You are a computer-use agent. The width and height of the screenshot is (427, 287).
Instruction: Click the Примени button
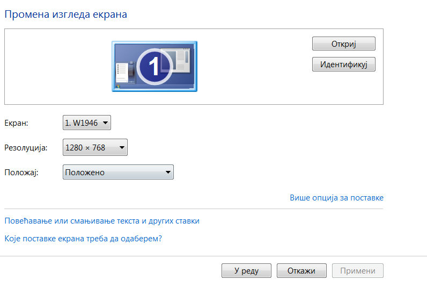click(358, 271)
